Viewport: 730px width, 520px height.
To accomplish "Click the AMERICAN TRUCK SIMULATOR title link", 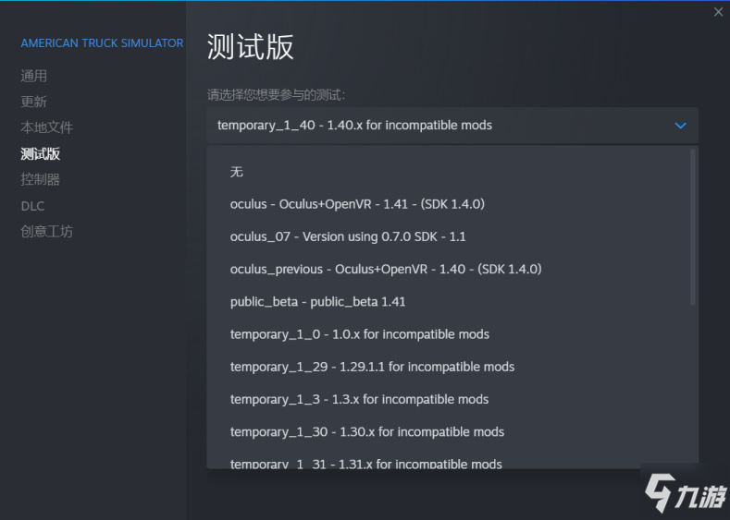I will 102,43.
